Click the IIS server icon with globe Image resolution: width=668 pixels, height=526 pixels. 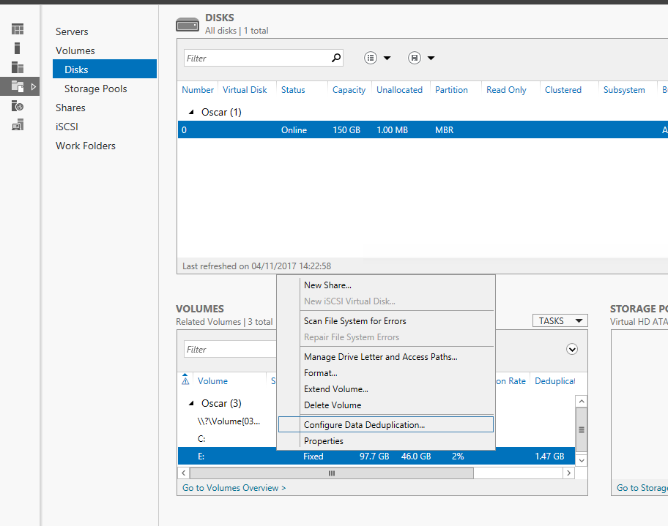tap(18, 106)
